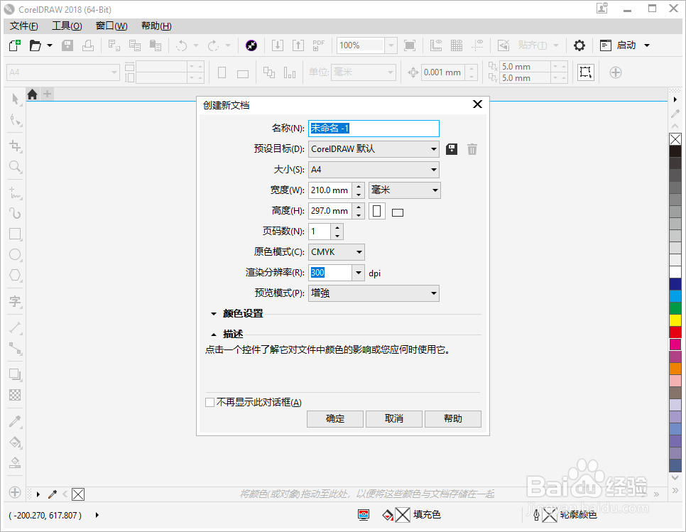Click the Welcome screen home tab icon

point(33,94)
